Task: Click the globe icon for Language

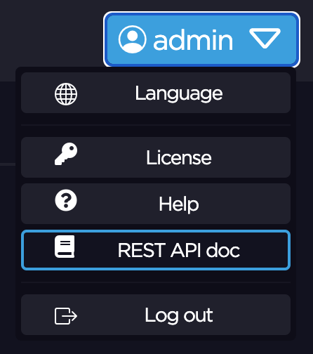Action: (x=66, y=94)
